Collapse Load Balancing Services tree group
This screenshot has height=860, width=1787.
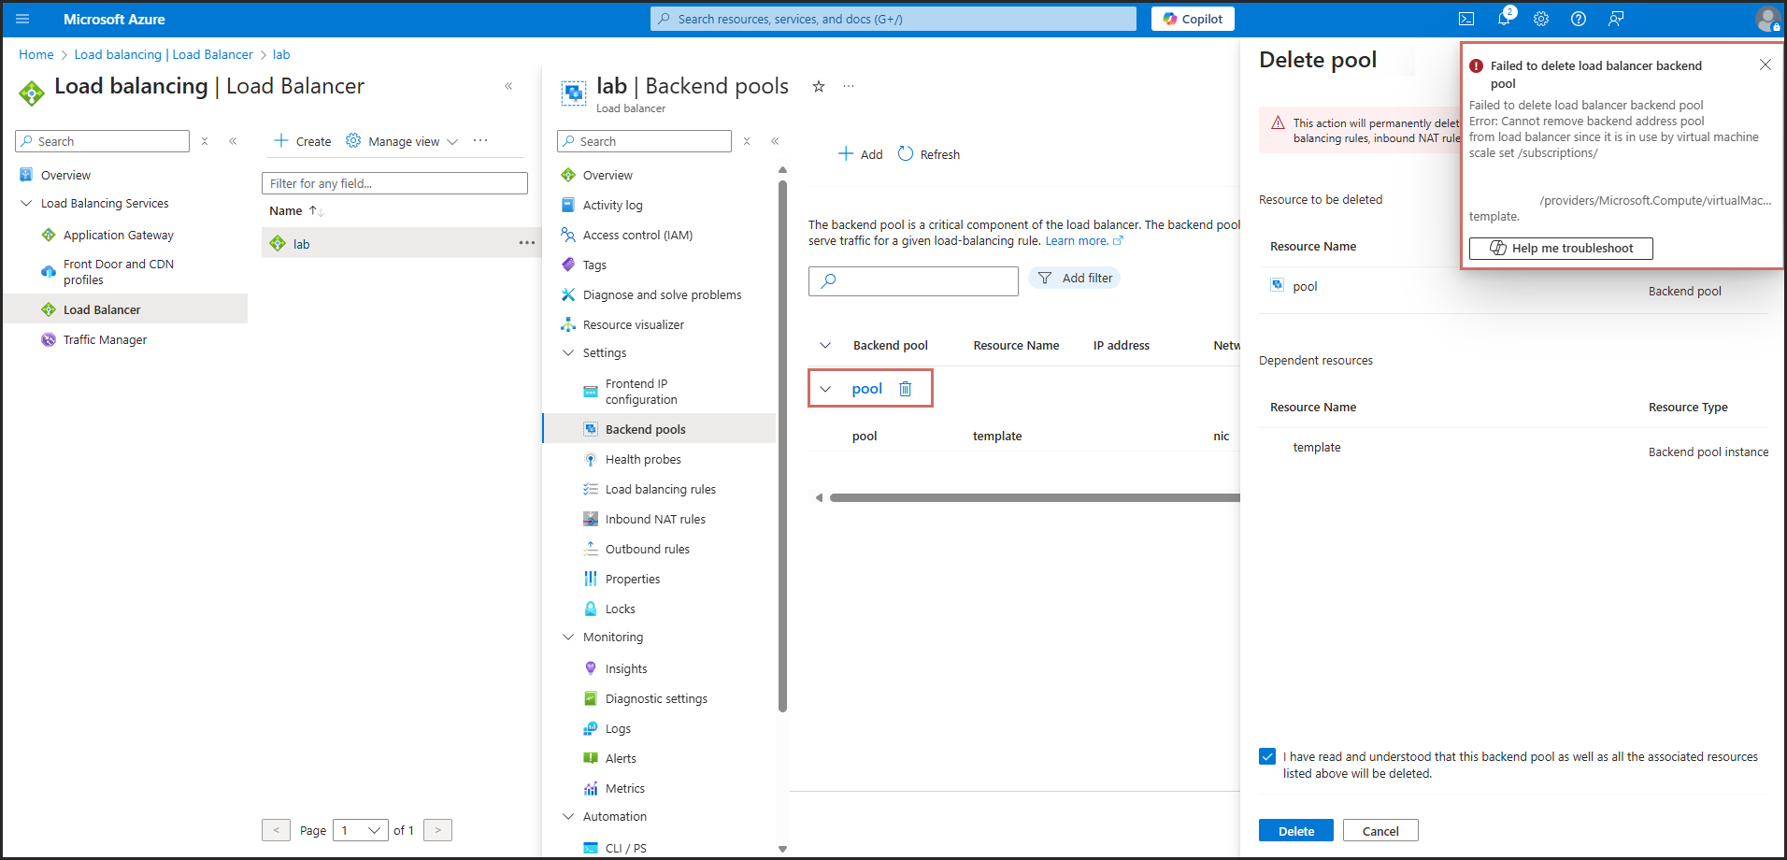[26, 203]
